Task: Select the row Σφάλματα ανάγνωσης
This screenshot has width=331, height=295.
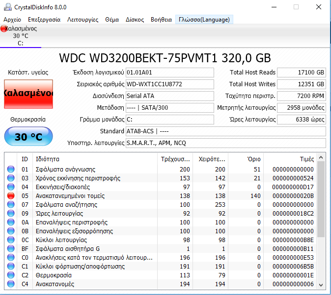Action: click(161, 169)
